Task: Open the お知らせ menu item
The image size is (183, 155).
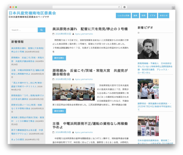Action: pyautogui.click(x=164, y=15)
